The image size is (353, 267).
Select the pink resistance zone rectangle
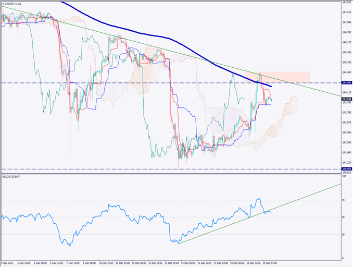[284, 76]
